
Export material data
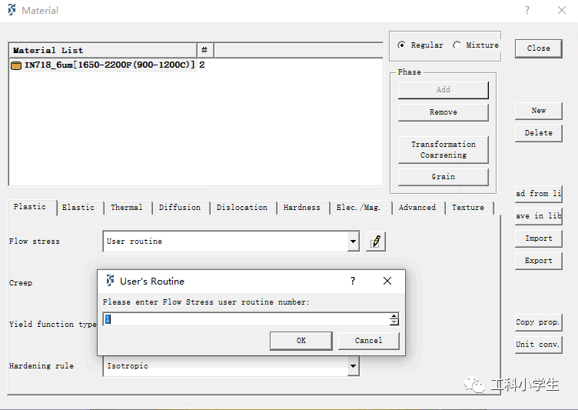[x=539, y=261]
